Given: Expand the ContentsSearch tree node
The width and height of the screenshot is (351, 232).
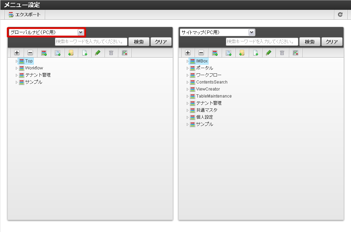Looking at the screenshot, I should pos(187,82).
